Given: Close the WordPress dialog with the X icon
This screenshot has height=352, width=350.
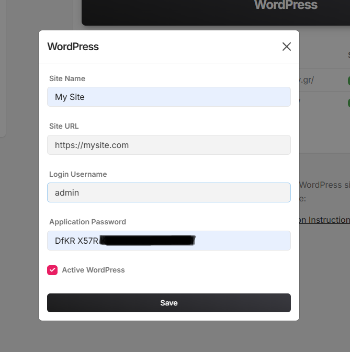Looking at the screenshot, I should [287, 47].
